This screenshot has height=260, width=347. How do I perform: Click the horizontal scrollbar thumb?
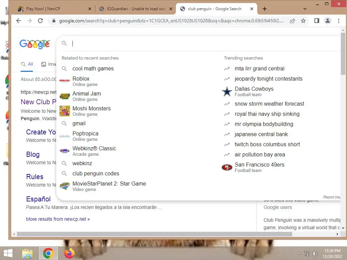155,234
